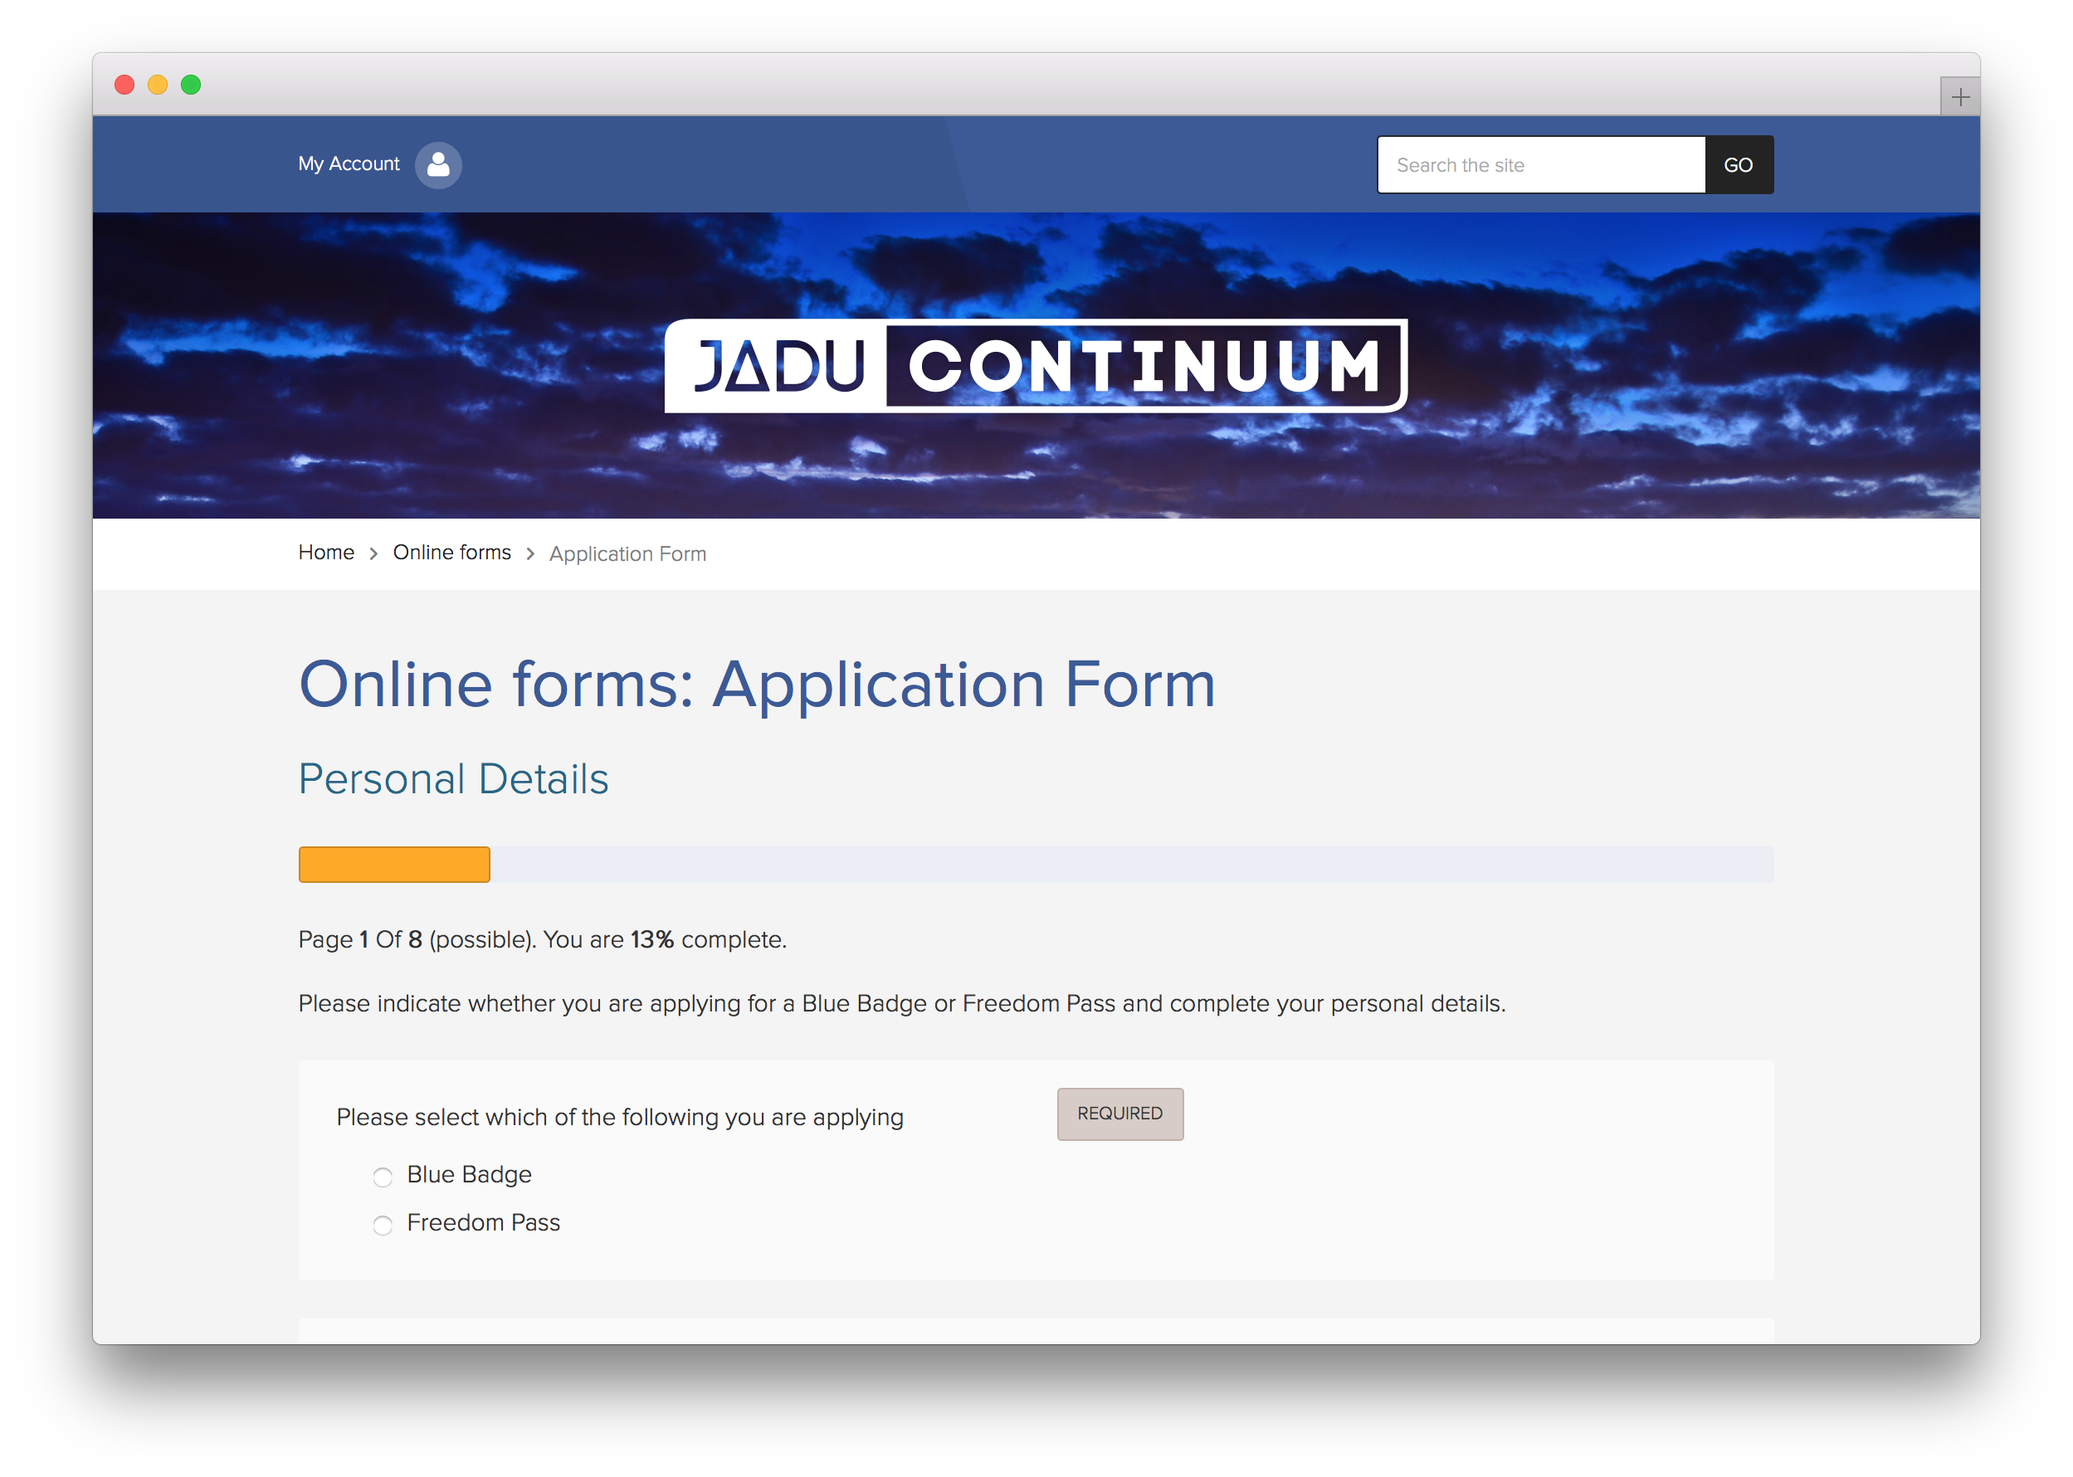Open the My Account menu
Viewport: 2073px width, 1477px height.
349,163
